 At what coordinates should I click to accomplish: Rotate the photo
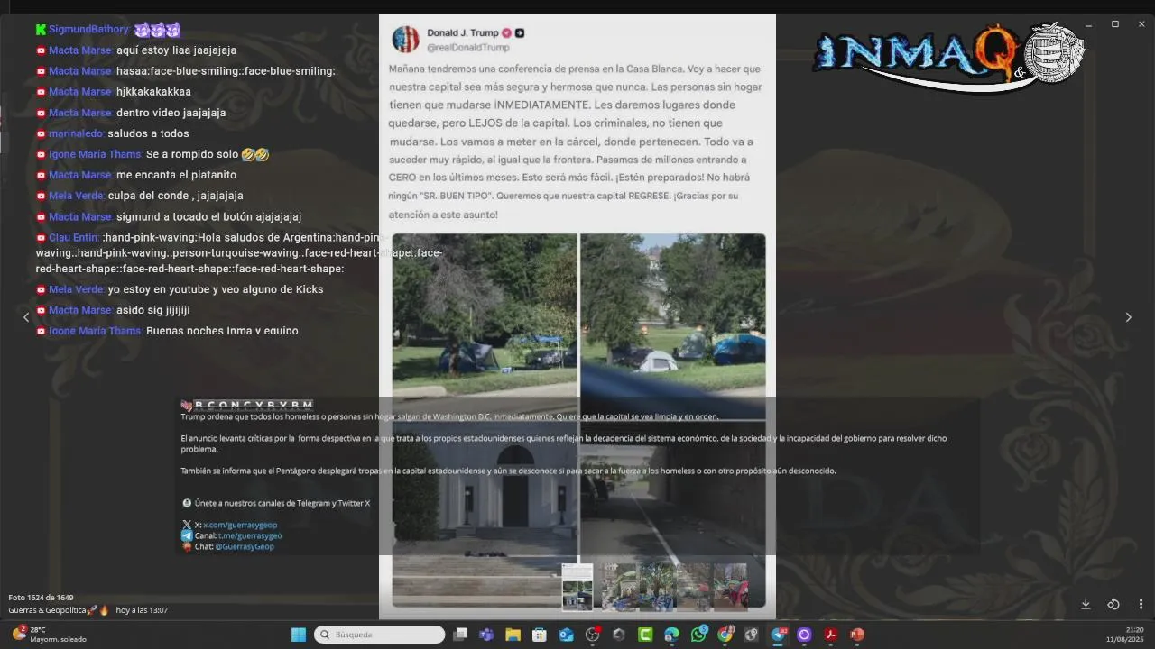(x=1113, y=604)
